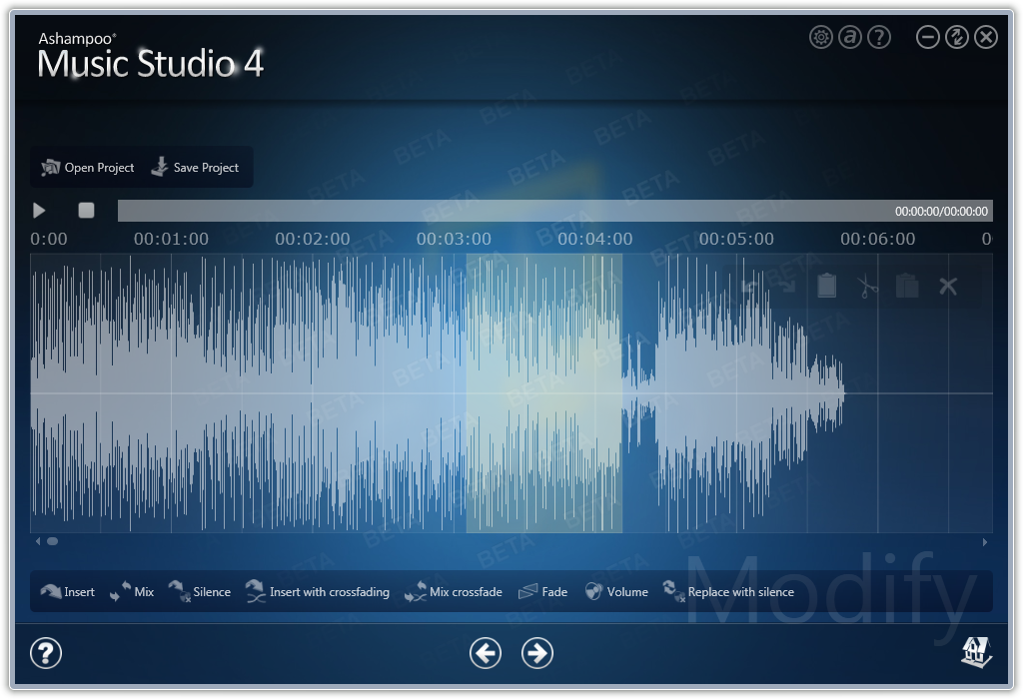Image resolution: width=1023 pixels, height=699 pixels.
Task: Click the 00:03:00 timeline marker
Action: pyautogui.click(x=455, y=240)
